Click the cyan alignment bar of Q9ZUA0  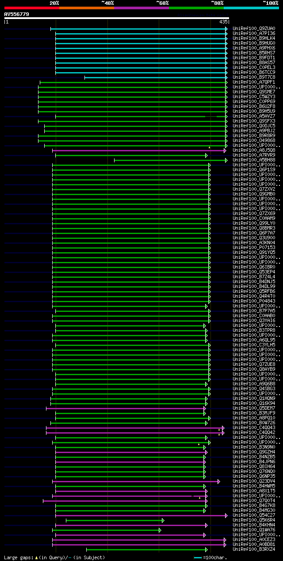click(x=139, y=29)
